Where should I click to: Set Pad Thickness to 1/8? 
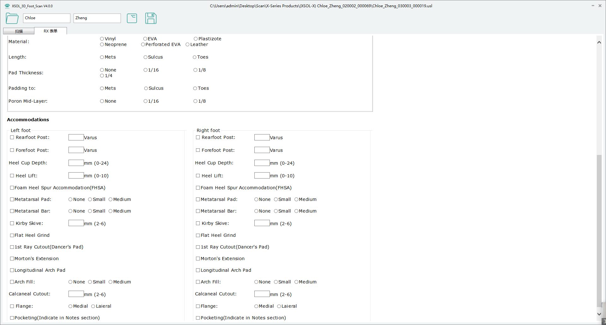click(195, 70)
